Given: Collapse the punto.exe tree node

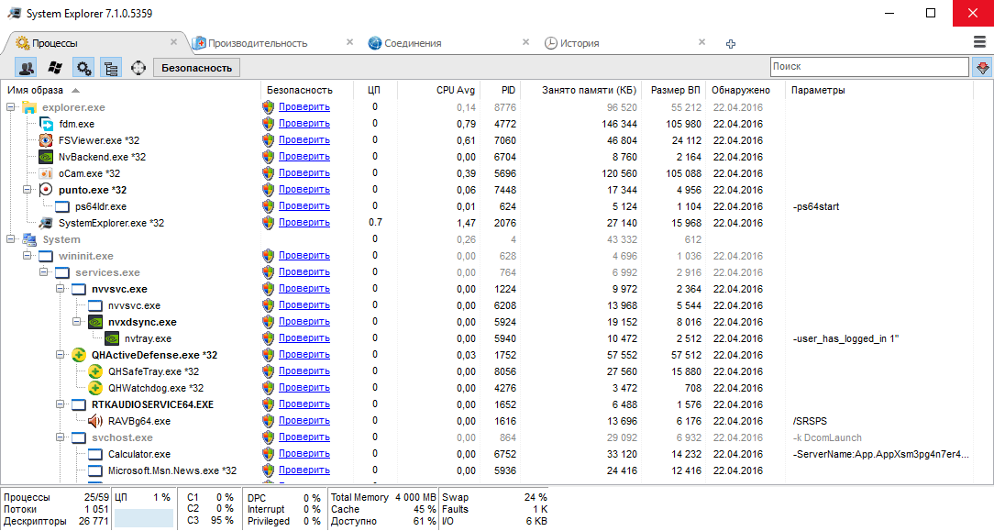Looking at the screenshot, I should tap(28, 190).
